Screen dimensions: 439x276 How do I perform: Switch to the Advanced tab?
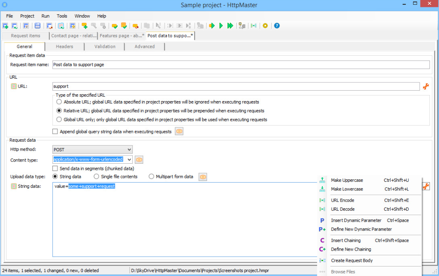pyautogui.click(x=144, y=47)
